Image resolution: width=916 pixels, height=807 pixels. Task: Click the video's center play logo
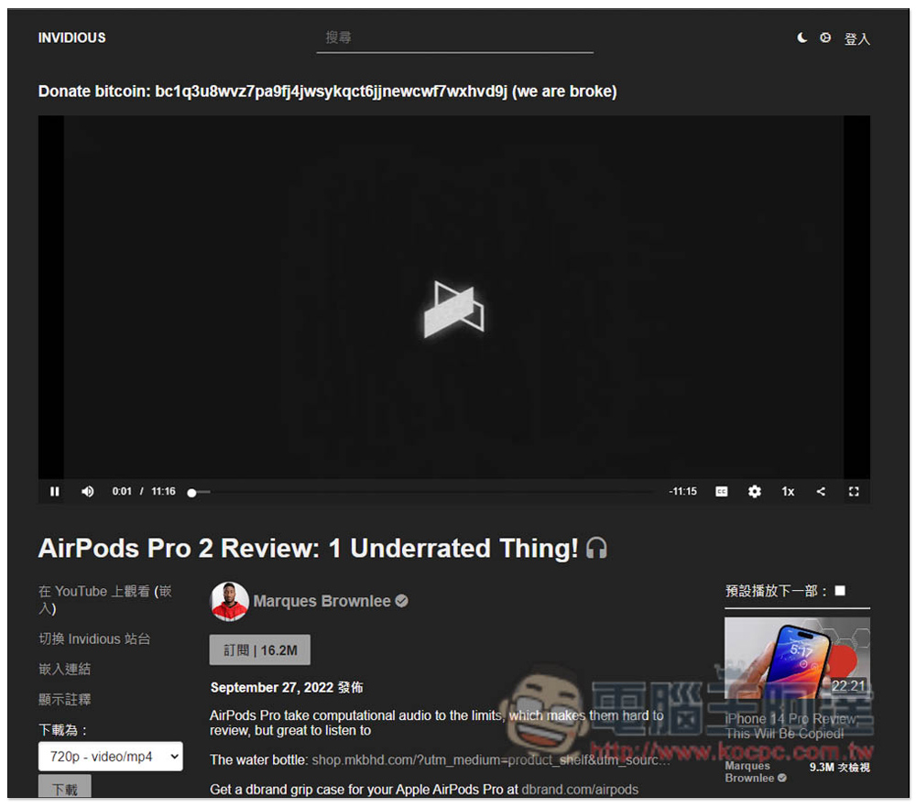click(x=454, y=309)
